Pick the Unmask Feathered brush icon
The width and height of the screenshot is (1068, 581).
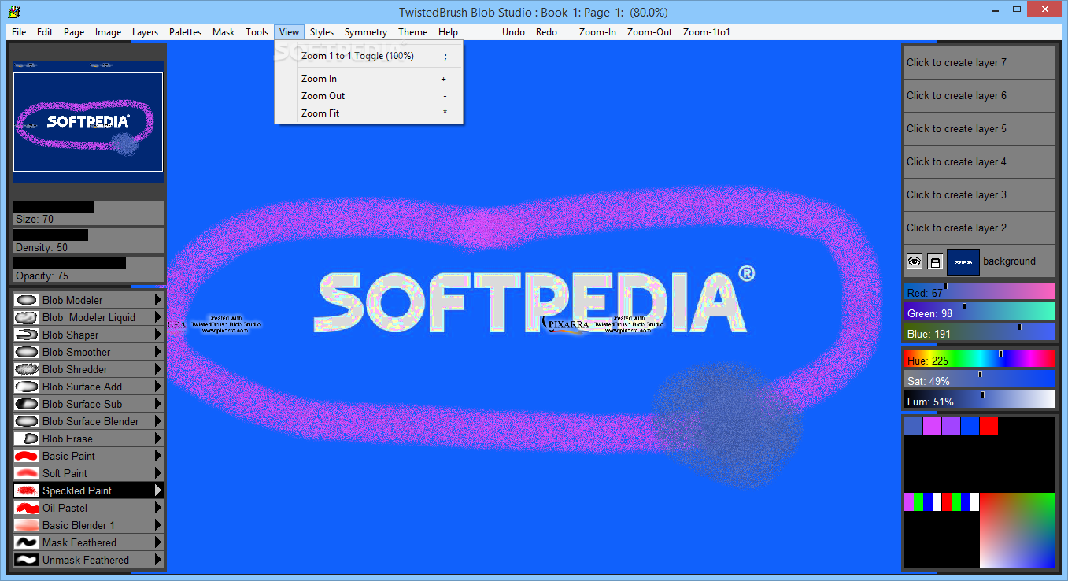[27, 560]
